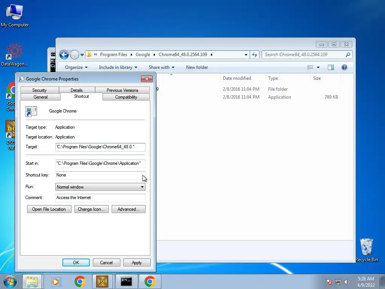Switch to Command Prompt taskbar button
385x289 pixels.
click(126, 281)
